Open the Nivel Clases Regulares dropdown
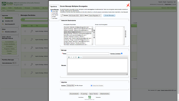 click(94, 15)
